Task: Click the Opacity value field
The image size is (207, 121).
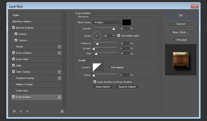Action: pos(125,29)
